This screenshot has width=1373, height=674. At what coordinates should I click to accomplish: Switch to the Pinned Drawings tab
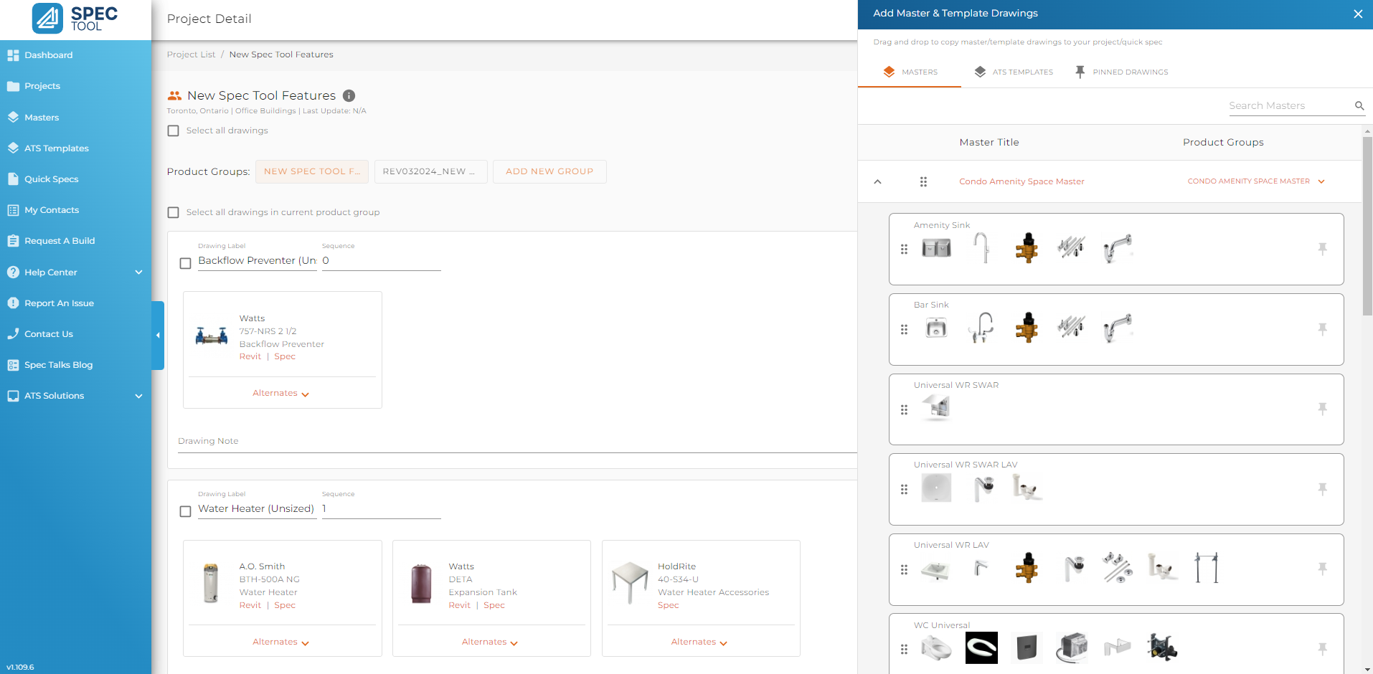pos(1121,72)
